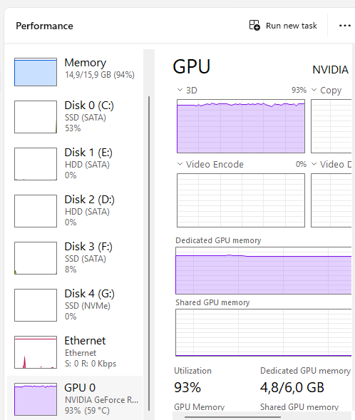Image resolution: width=355 pixels, height=420 pixels.
Task: Open the Disk 1 (E:) performance entry
Action: click(75, 164)
